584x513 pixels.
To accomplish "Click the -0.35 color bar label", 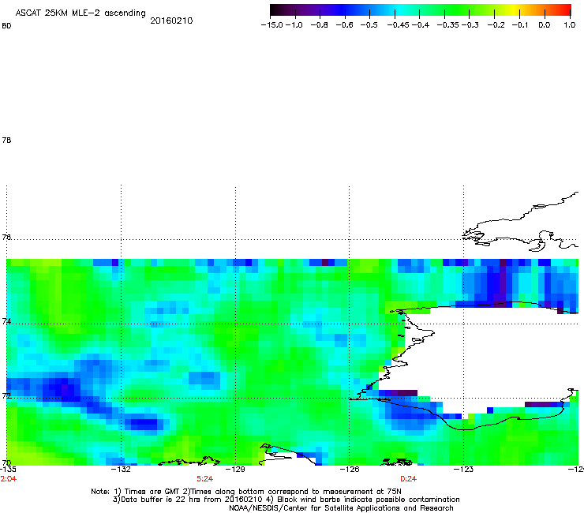I will click(447, 25).
